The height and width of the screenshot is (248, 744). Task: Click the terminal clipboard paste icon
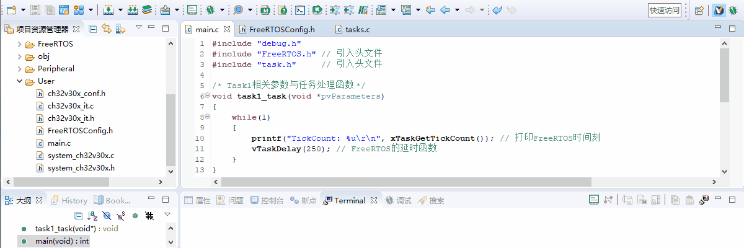pos(689,200)
